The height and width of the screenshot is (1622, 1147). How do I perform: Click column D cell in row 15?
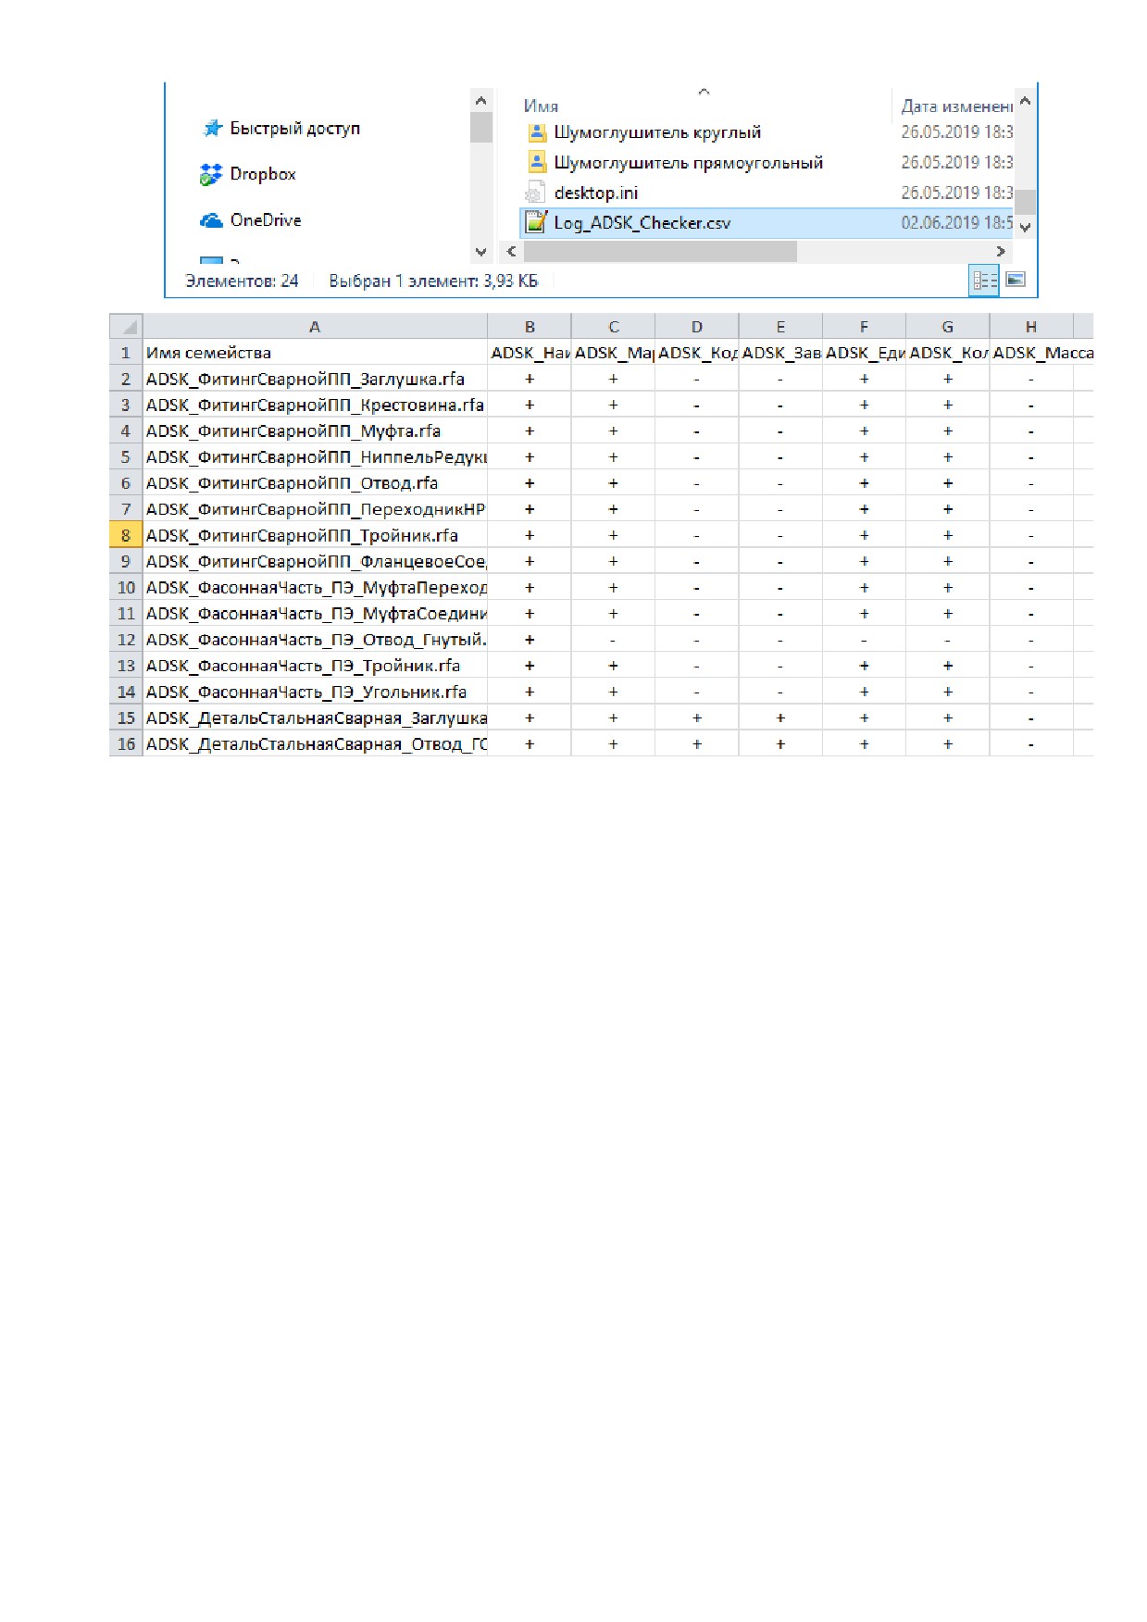coord(697,717)
